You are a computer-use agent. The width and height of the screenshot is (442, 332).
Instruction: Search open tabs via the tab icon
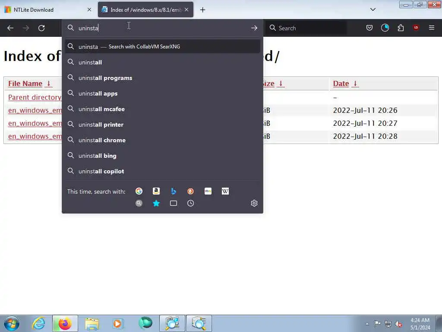[x=174, y=203]
